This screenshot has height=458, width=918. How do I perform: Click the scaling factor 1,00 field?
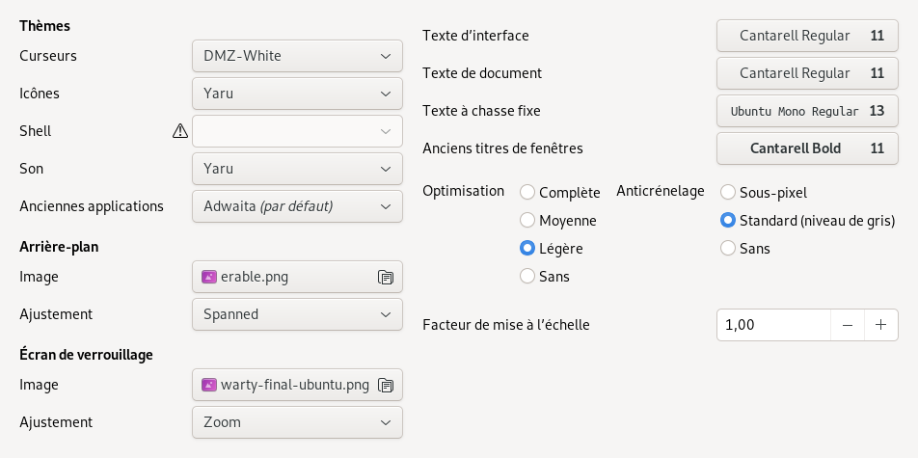point(773,325)
